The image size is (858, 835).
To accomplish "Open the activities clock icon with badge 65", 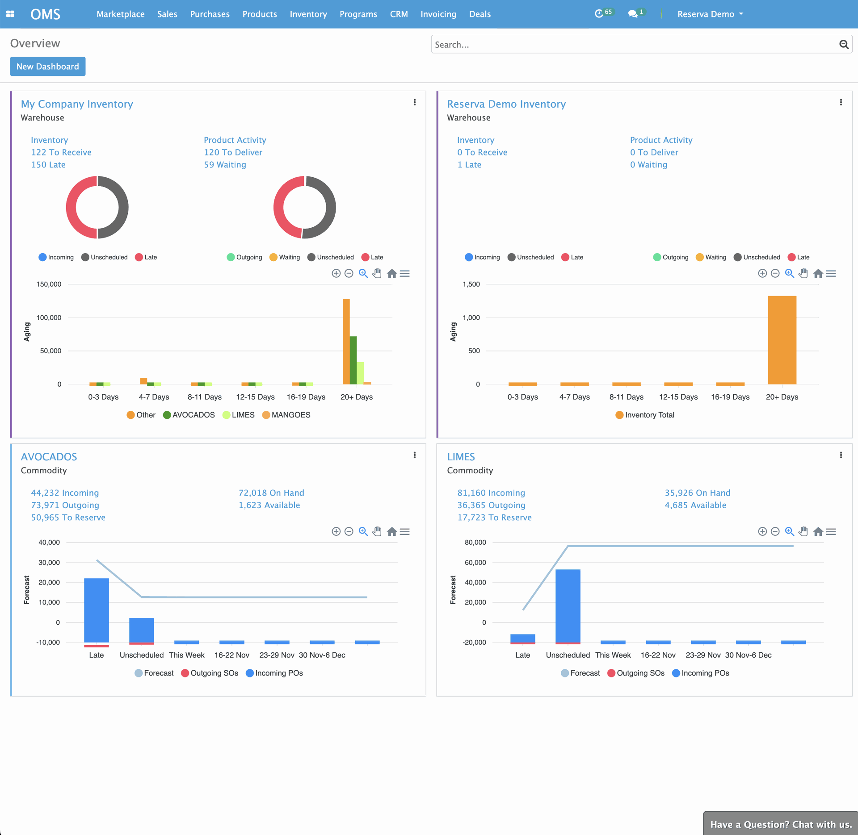I will tap(599, 14).
